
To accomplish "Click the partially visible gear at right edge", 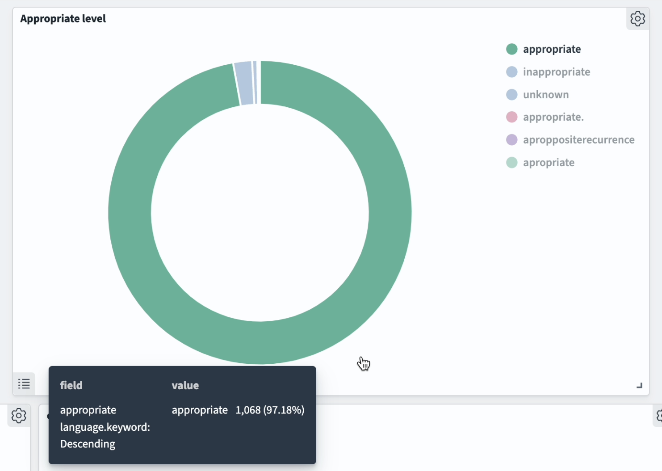I will pyautogui.click(x=659, y=416).
